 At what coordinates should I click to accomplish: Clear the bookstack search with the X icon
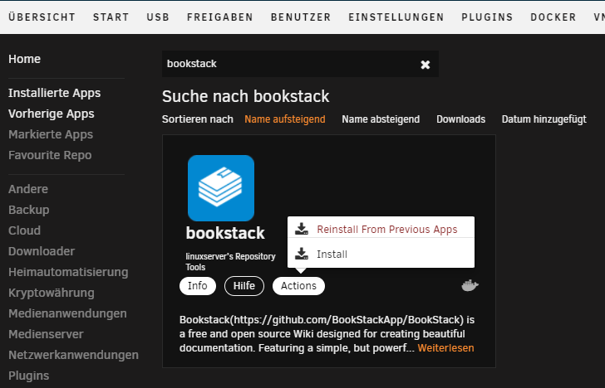425,65
